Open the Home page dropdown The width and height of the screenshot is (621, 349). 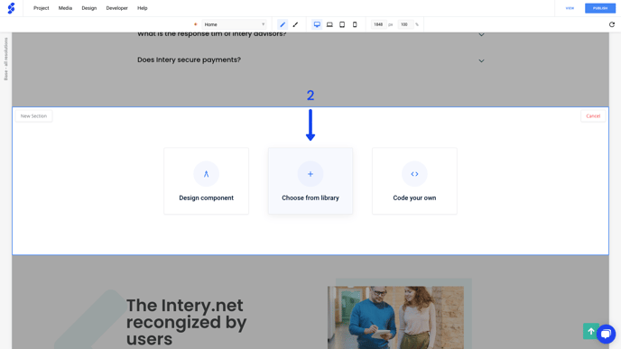pyautogui.click(x=234, y=24)
